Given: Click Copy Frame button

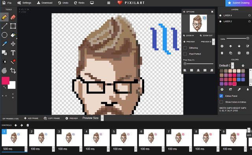Looking at the screenshot, I should (52, 118).
